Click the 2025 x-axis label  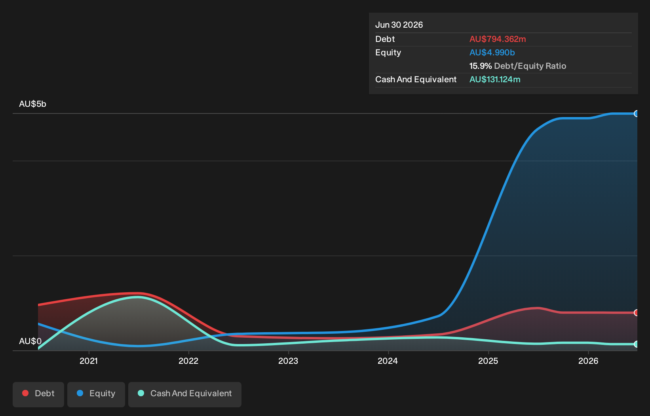tap(488, 361)
